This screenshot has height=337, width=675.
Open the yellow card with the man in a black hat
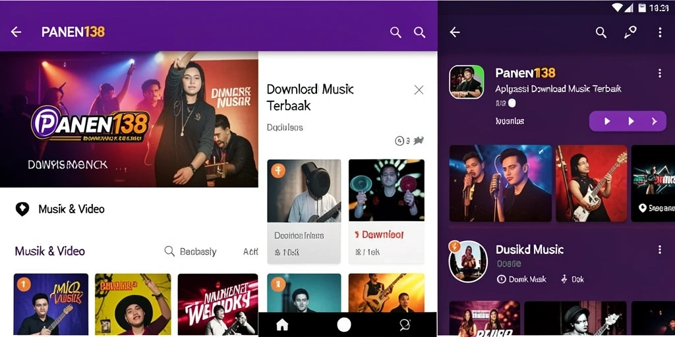(x=133, y=304)
